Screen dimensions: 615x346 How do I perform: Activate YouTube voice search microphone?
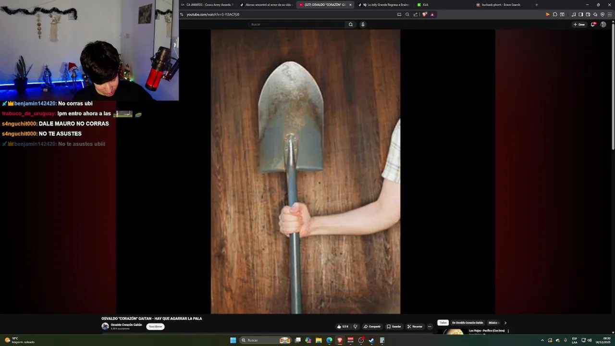[x=363, y=25]
